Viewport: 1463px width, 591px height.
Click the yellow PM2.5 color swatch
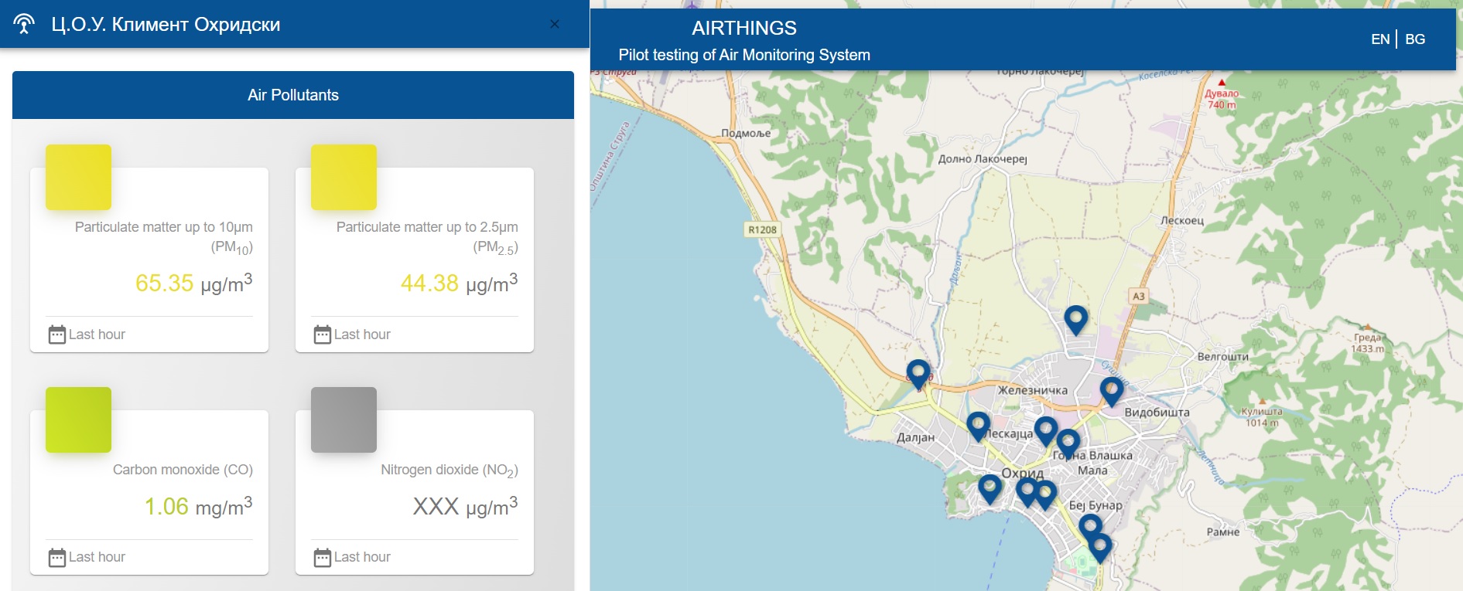[x=344, y=177]
